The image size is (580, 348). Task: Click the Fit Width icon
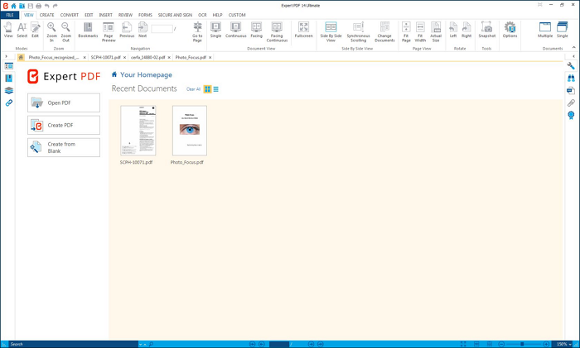click(x=420, y=31)
